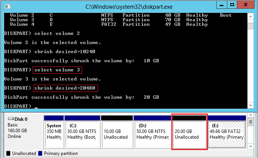This screenshot has height=158, width=258.
Task: Select the (C:) 30.00 GB NTFS partition
Action: (x=82, y=132)
